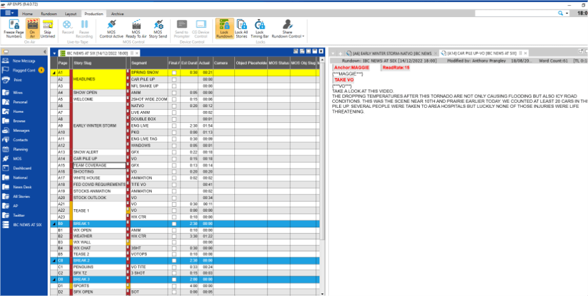Click the Send to Prompter icon
The height and width of the screenshot is (296, 588).
coord(182,29)
